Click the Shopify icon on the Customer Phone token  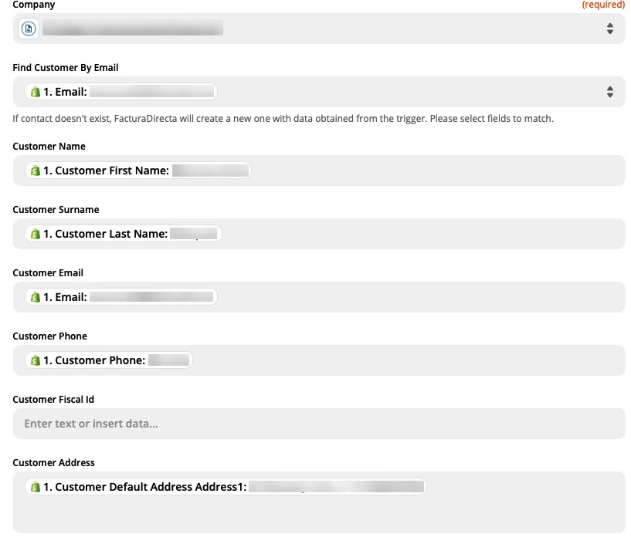pos(35,360)
